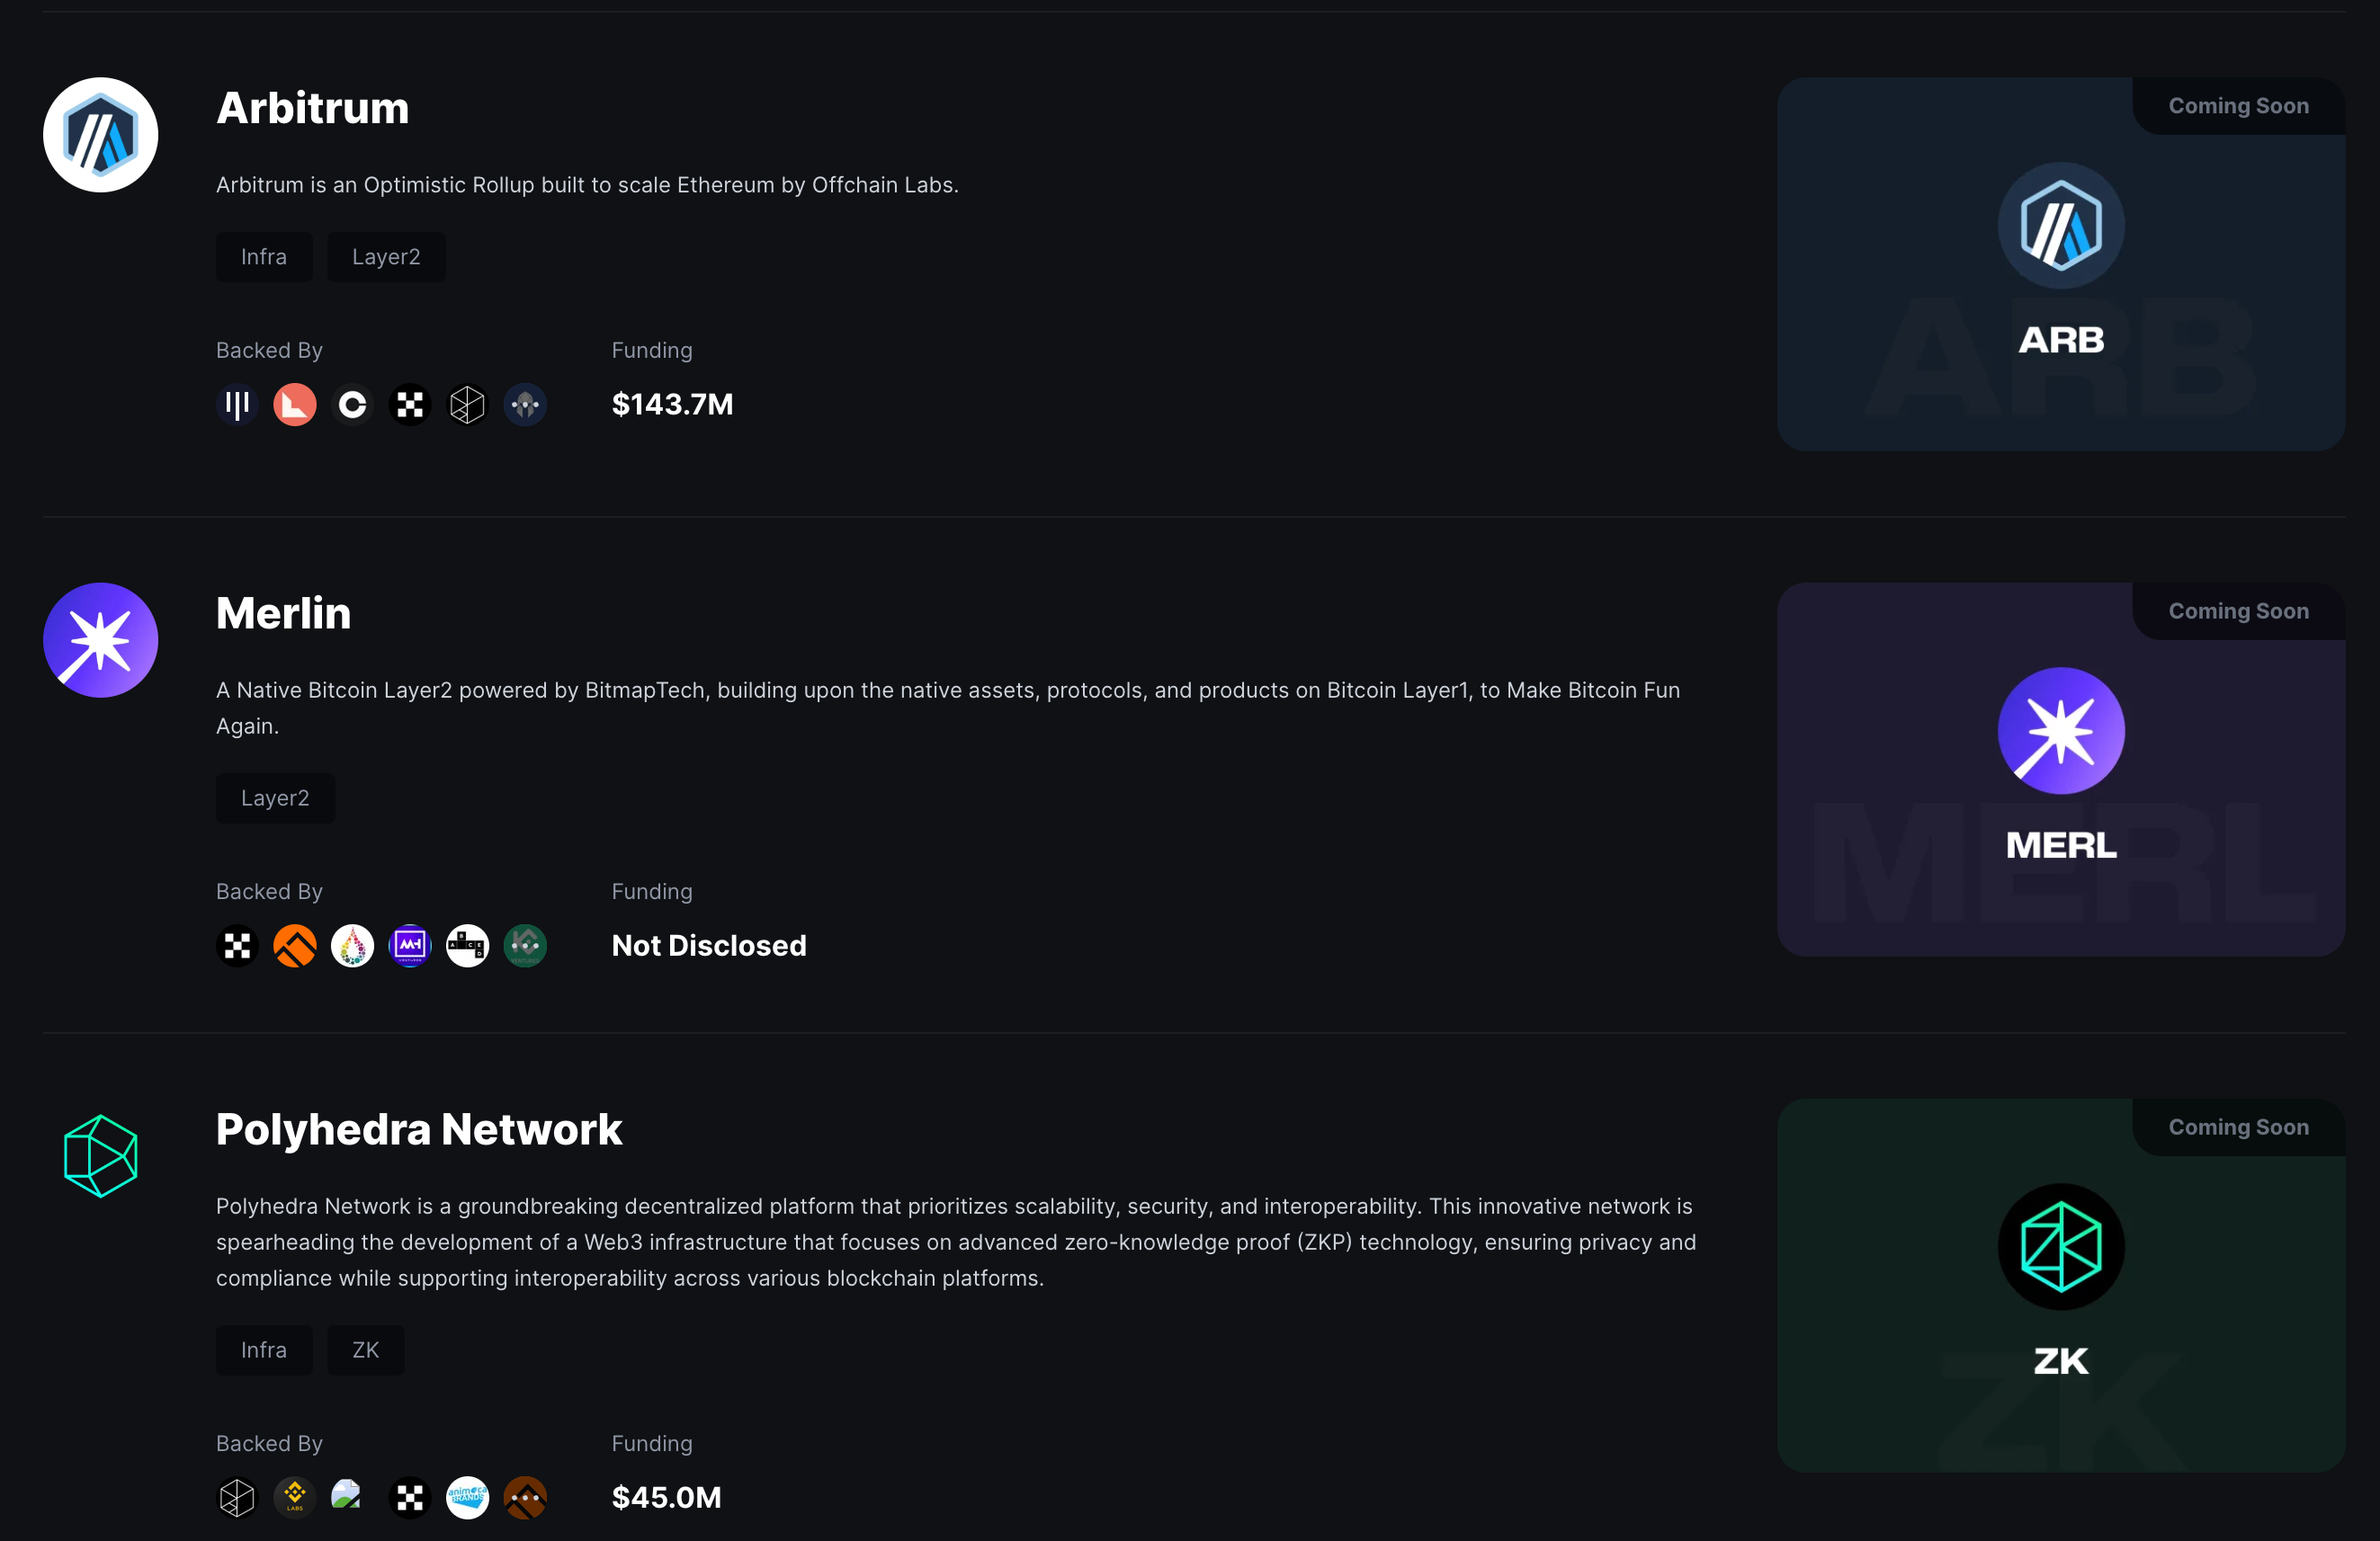Click the Coinbase 'C' backer icon under Arbitrum
The image size is (2380, 1541).
(x=352, y=405)
